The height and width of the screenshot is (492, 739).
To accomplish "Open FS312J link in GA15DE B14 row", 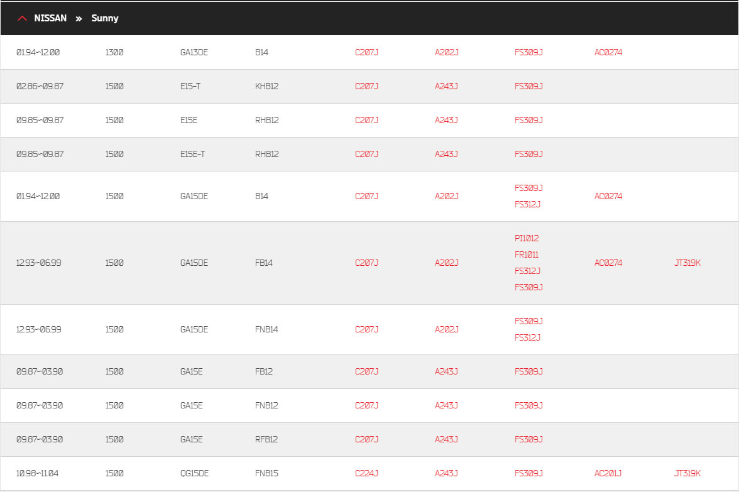I will (527, 204).
